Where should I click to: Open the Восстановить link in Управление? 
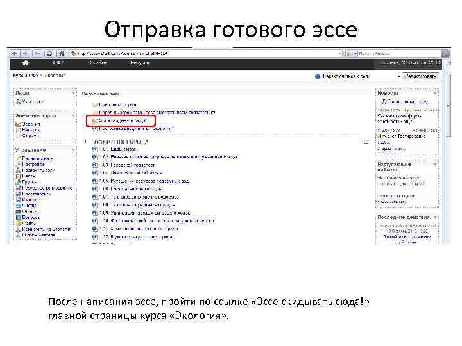click(x=36, y=194)
